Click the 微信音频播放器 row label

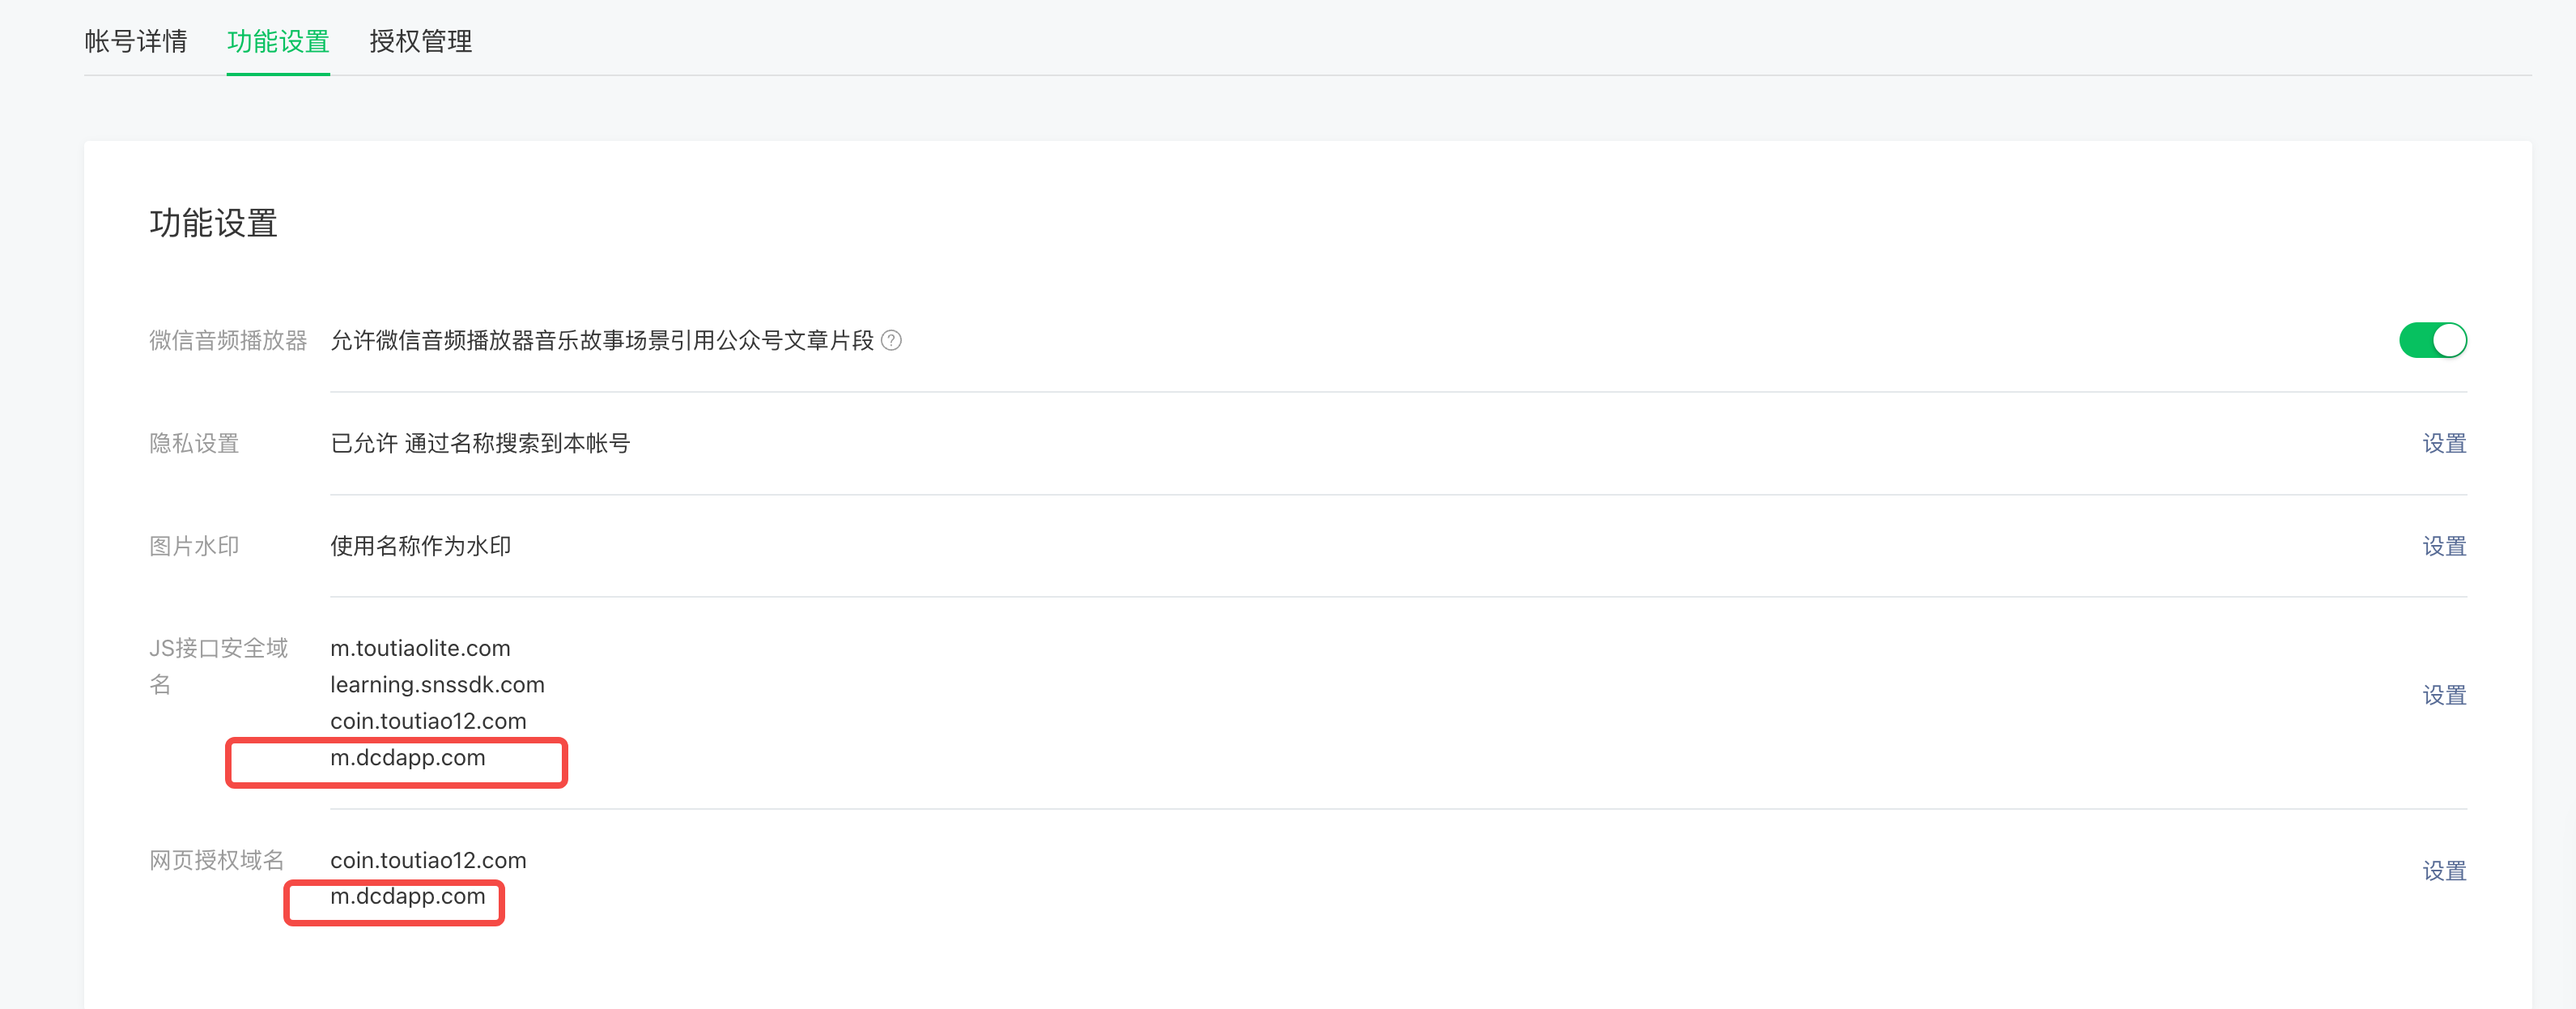pos(228,341)
